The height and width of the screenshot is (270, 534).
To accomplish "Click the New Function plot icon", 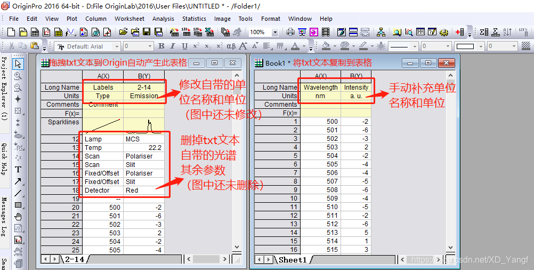I will [x=70, y=33].
